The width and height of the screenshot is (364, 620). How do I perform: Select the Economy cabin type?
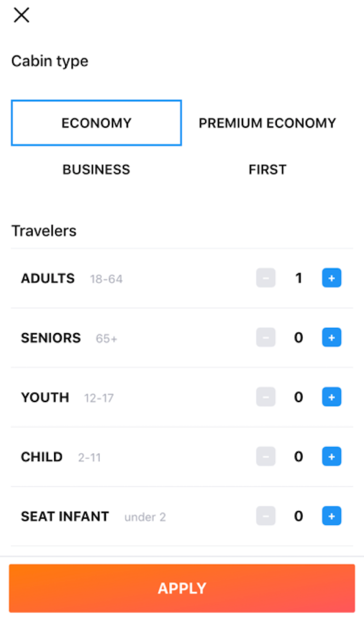(x=96, y=123)
